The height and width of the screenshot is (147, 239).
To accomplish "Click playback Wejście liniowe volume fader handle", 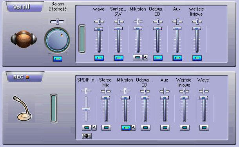I will tap(197, 28).
